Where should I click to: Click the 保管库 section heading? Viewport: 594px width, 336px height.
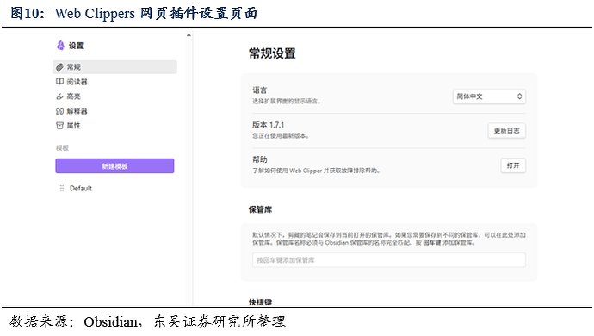(x=260, y=209)
